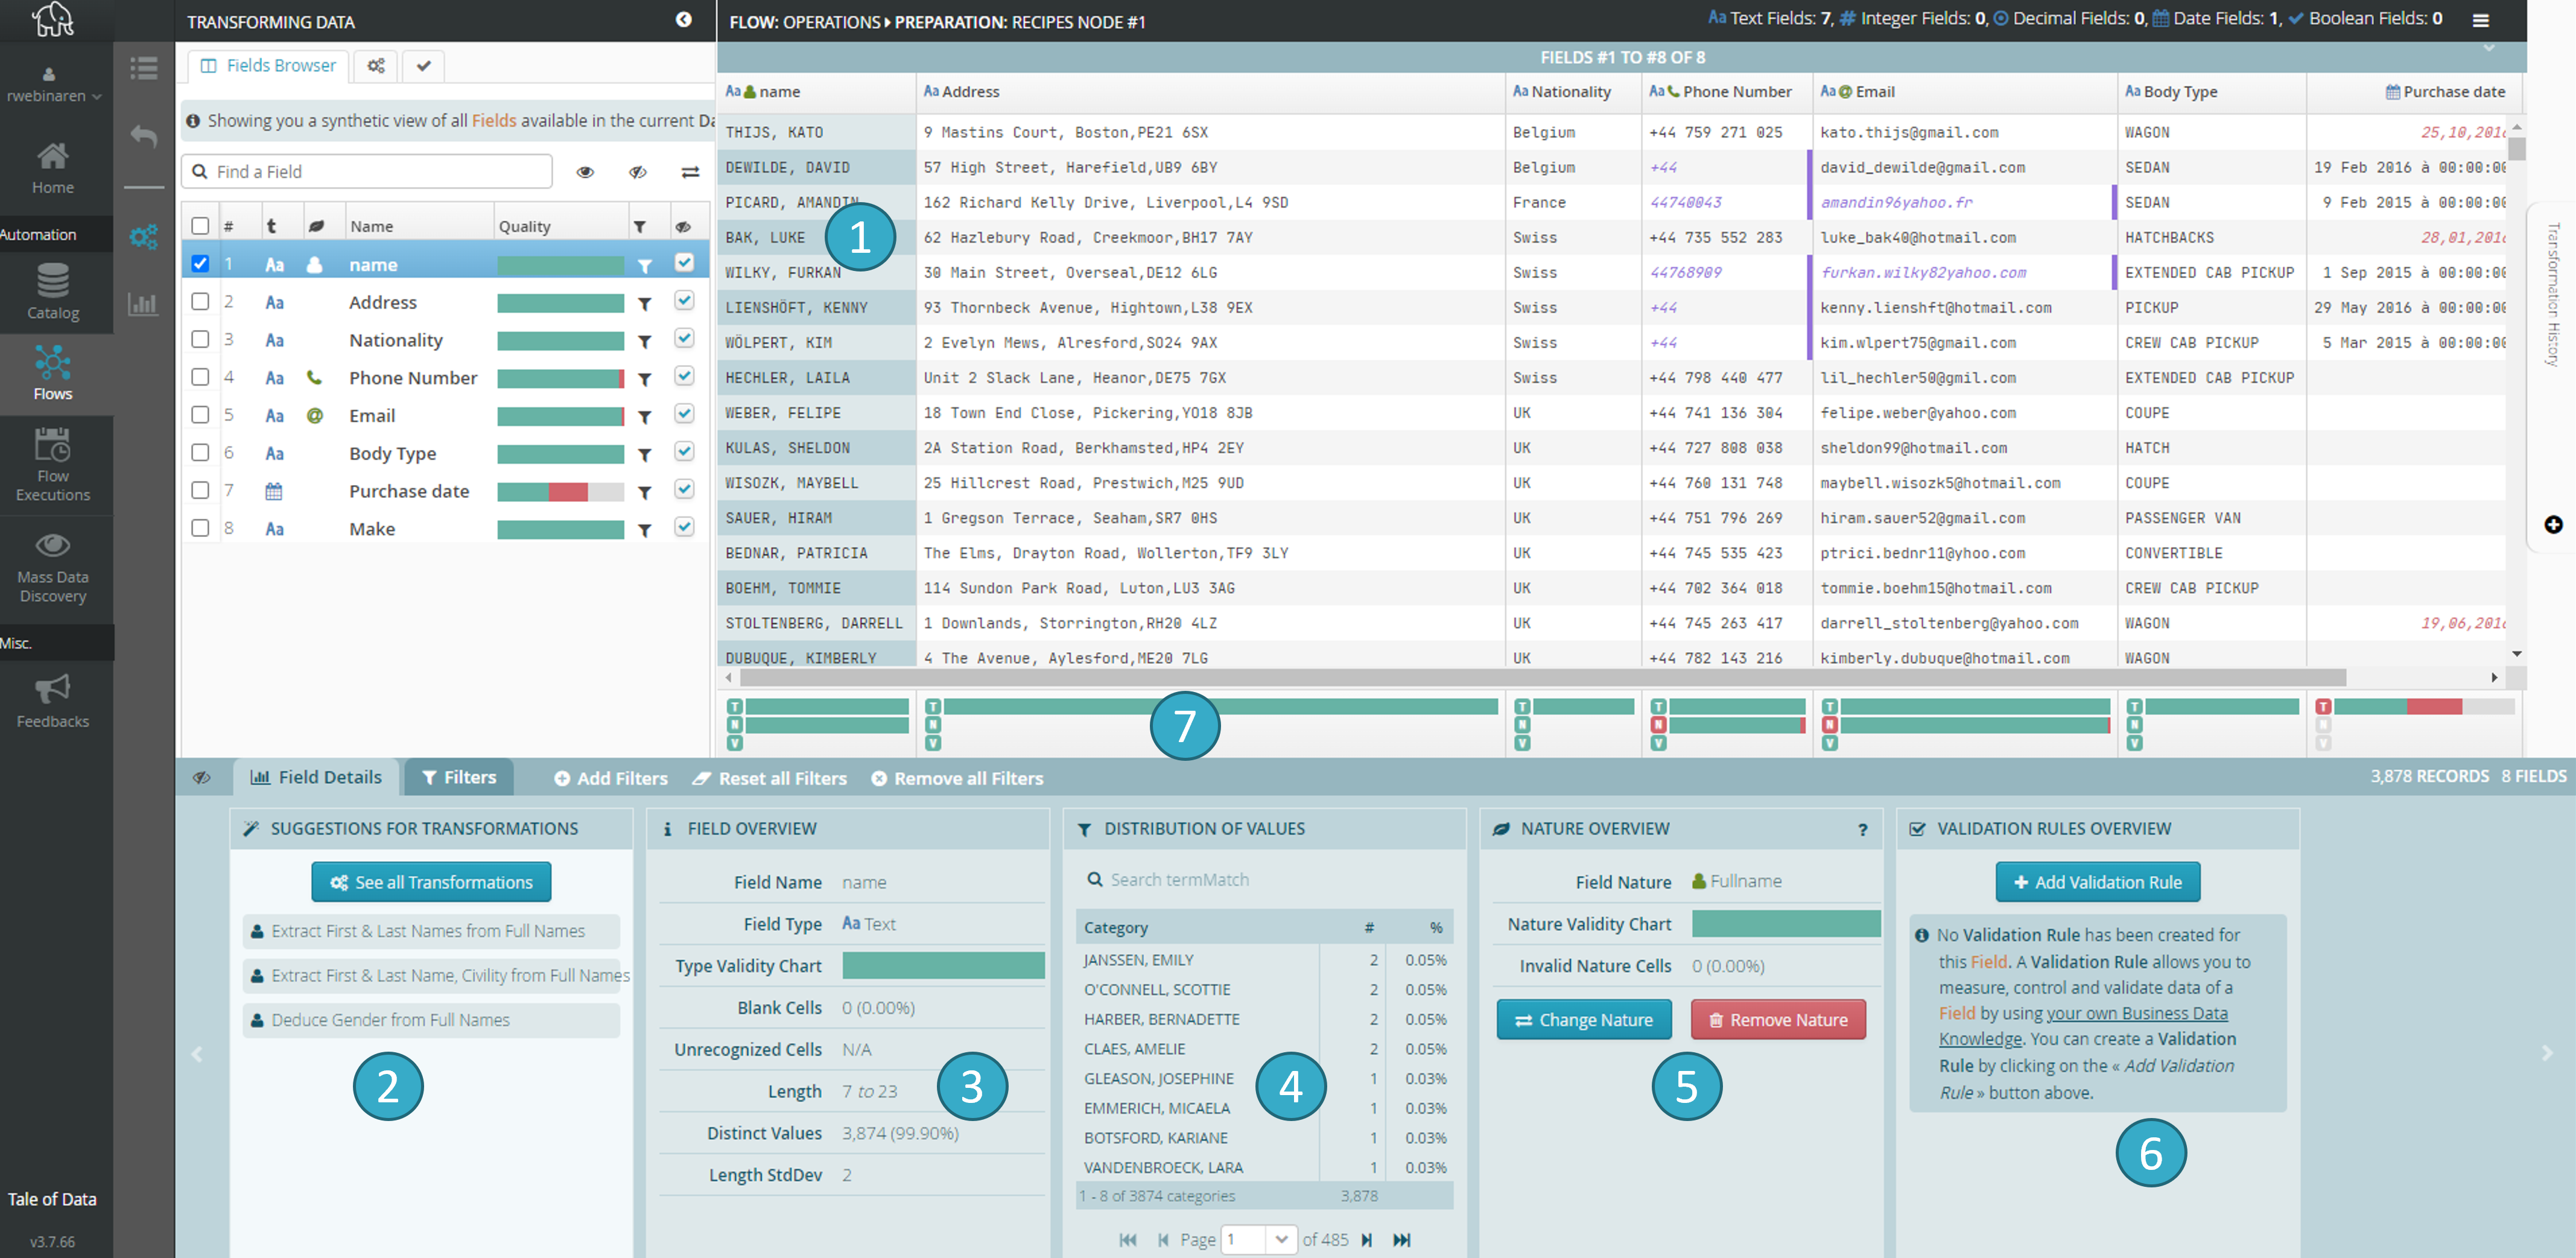Switch to the gears tab

(376, 66)
